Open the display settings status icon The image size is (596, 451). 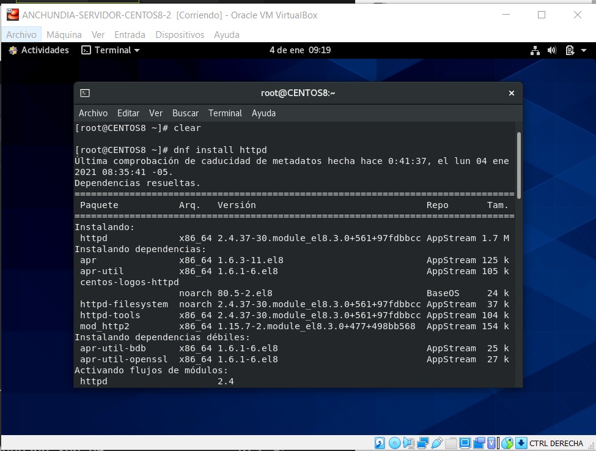tap(466, 442)
